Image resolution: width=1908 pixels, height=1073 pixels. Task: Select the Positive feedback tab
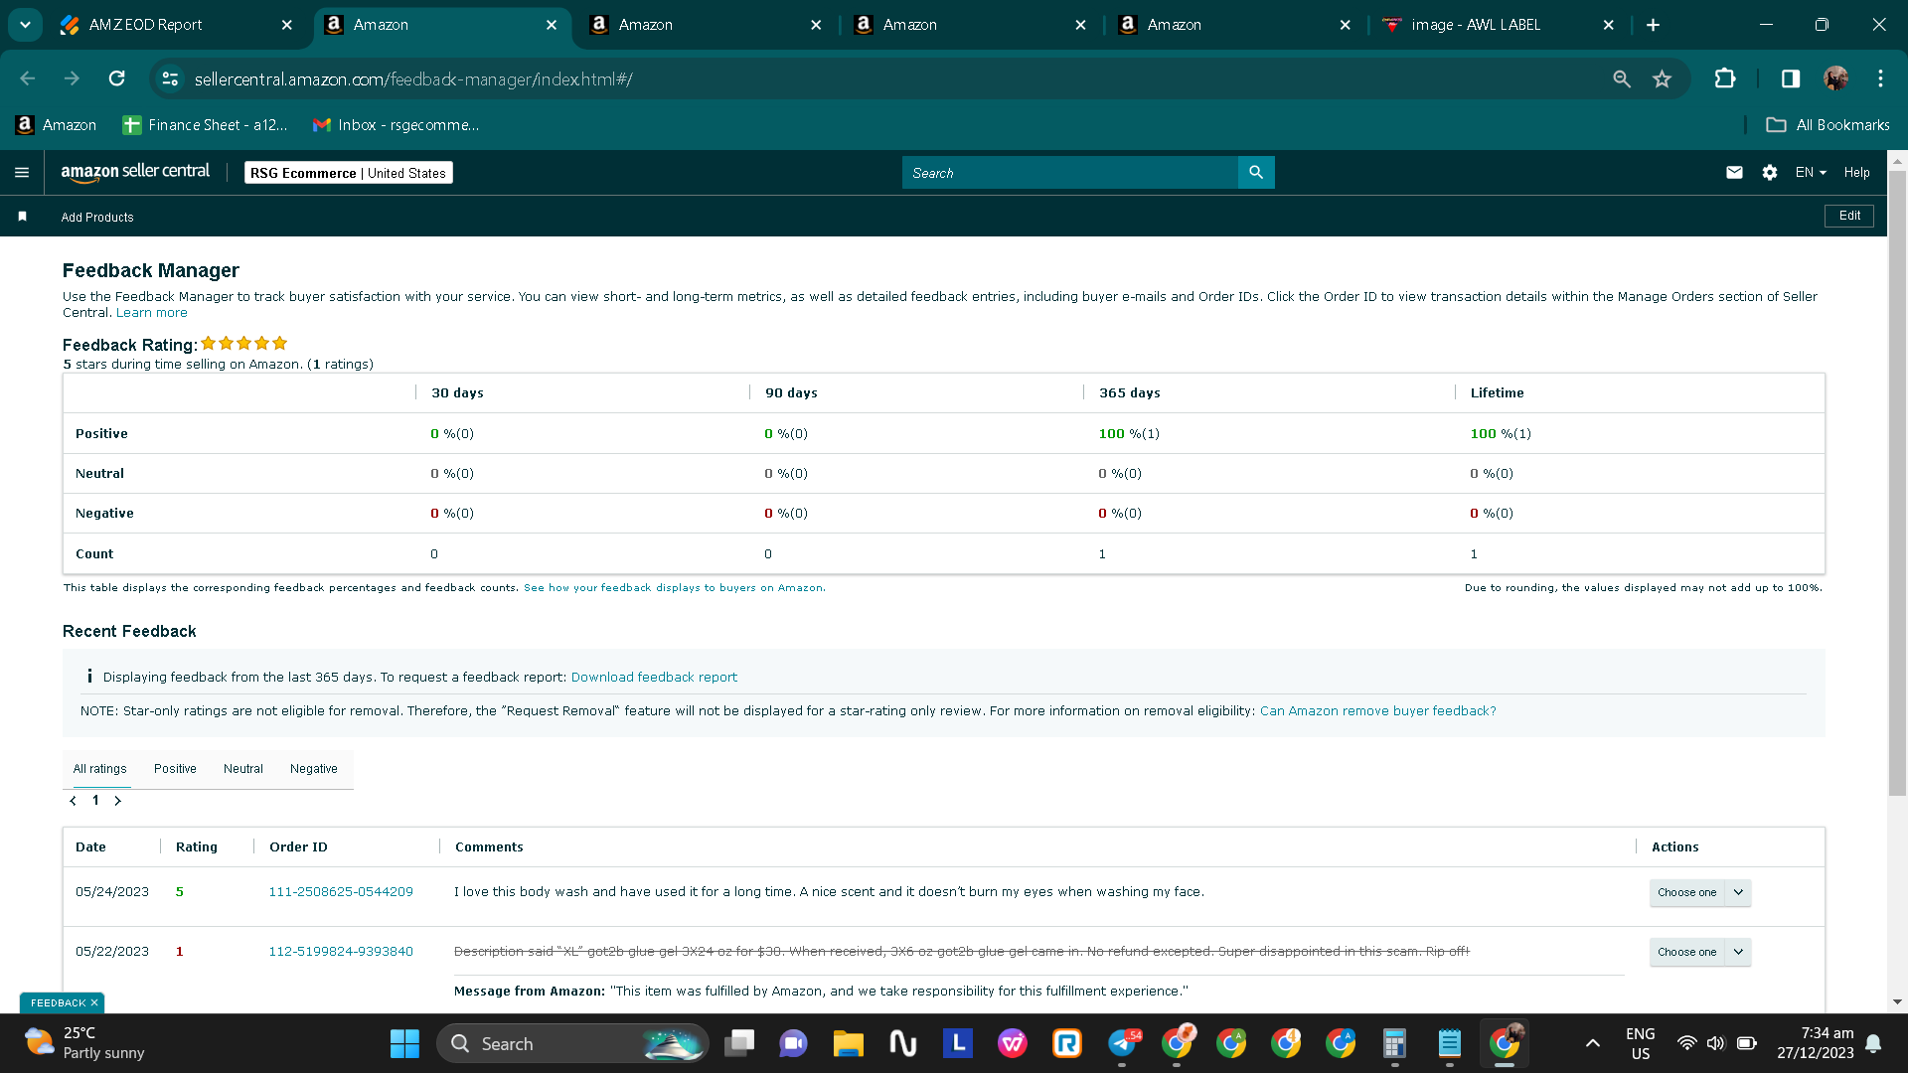(x=175, y=769)
